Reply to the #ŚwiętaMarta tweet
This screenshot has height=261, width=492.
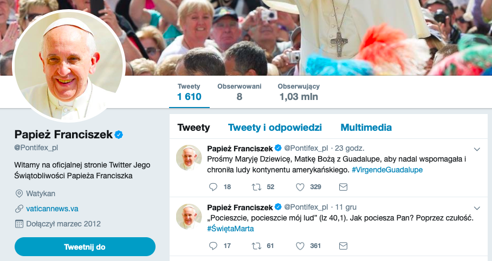(x=213, y=246)
